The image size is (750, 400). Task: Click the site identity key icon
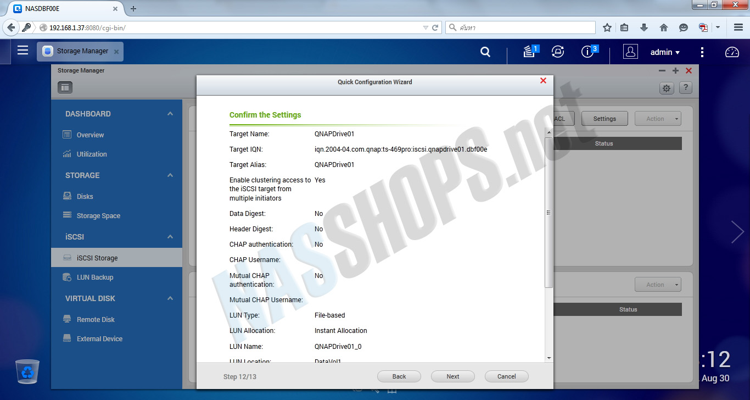(x=26, y=27)
